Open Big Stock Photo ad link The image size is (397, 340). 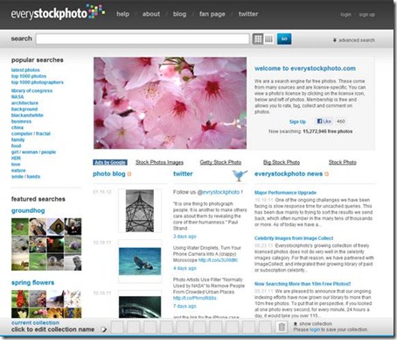[282, 162]
